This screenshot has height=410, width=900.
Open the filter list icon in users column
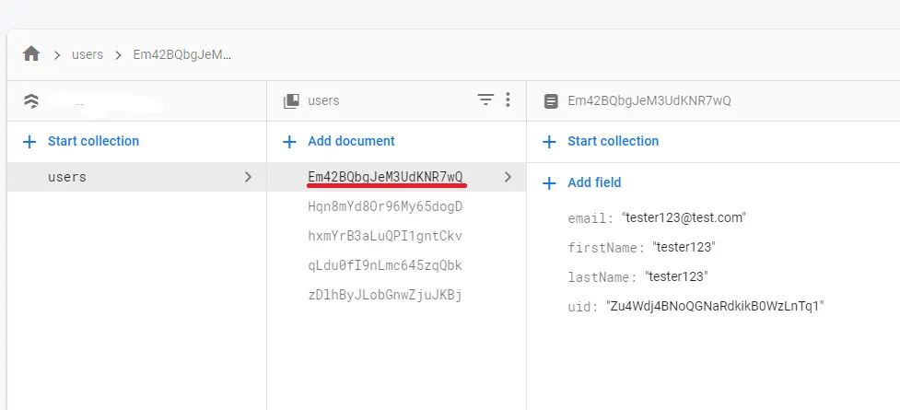click(x=485, y=100)
